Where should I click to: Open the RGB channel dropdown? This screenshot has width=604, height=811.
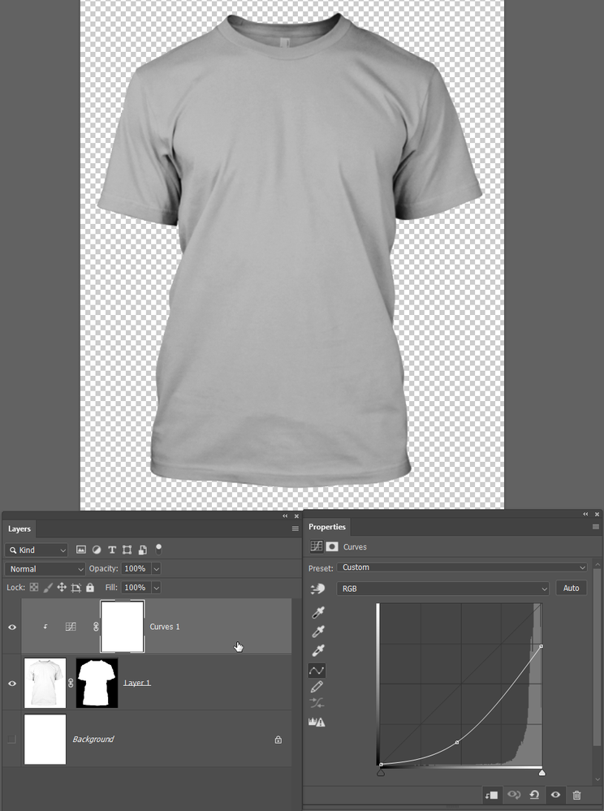(442, 589)
